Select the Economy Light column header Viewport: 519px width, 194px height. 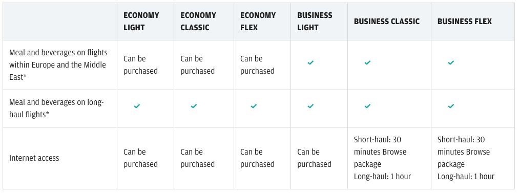coord(141,21)
